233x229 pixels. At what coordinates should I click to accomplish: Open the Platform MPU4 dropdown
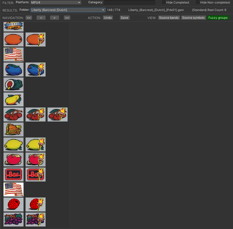pyautogui.click(x=56, y=2)
